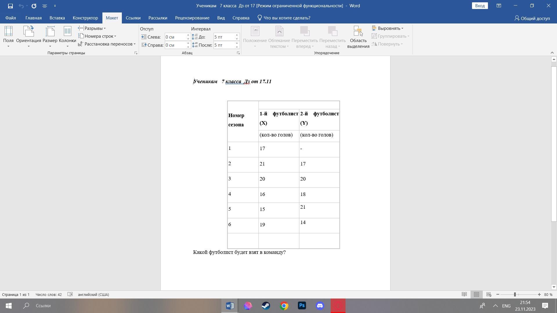Open the Область выделения selection pane
The height and width of the screenshot is (313, 557).
(358, 37)
